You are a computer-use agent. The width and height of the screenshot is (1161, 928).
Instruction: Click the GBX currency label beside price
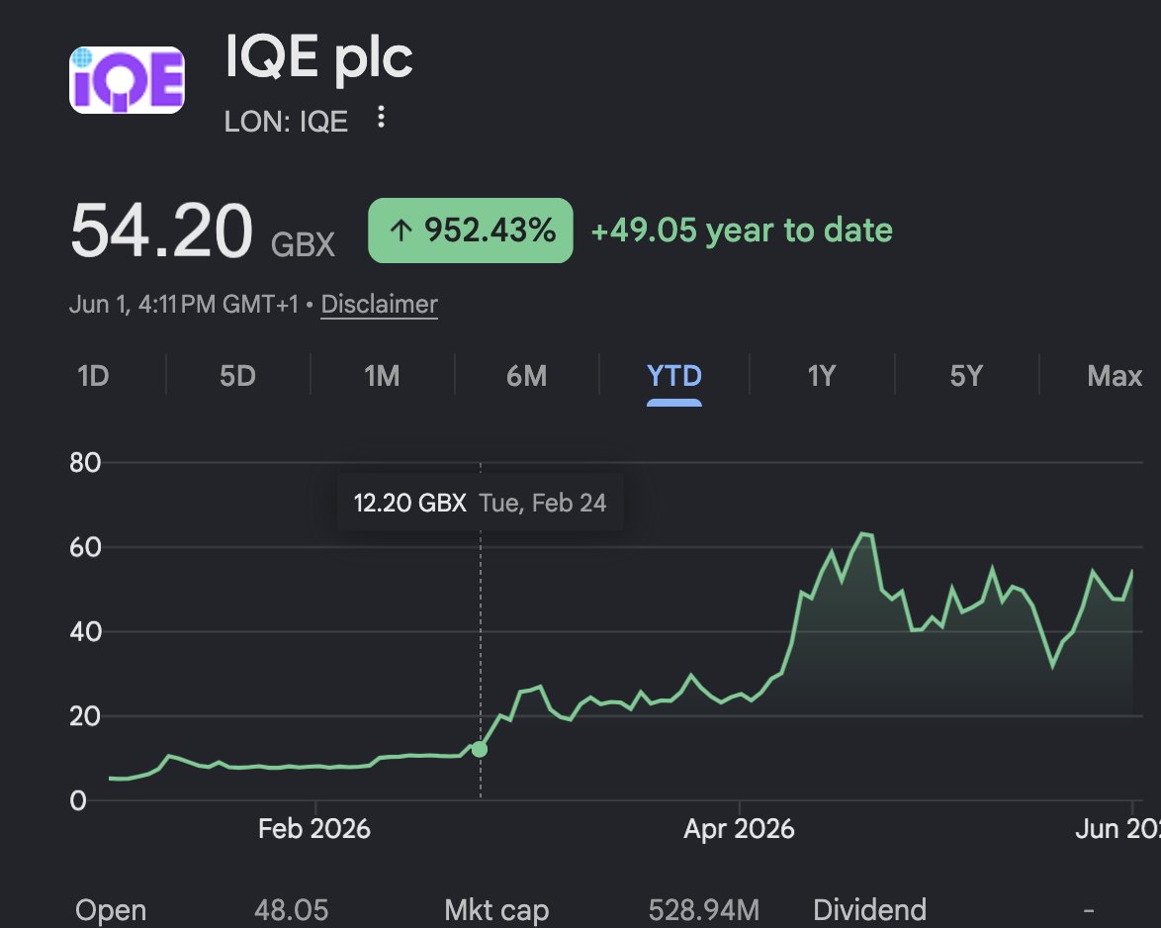coord(303,244)
